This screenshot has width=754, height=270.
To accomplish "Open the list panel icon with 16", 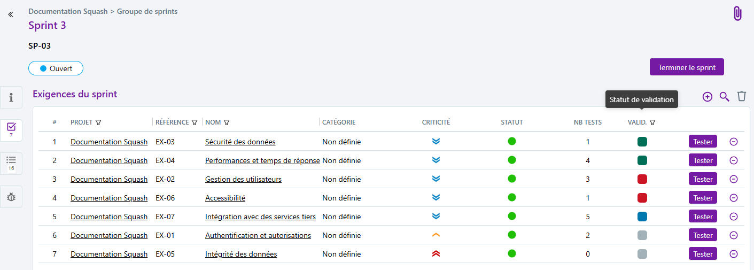I will 11,163.
